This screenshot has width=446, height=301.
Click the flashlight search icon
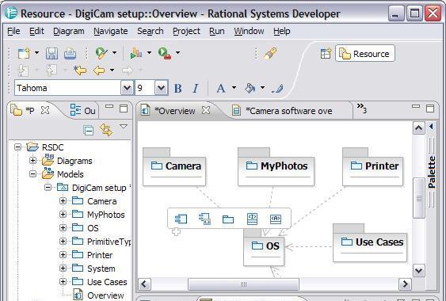point(270,53)
